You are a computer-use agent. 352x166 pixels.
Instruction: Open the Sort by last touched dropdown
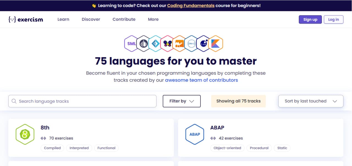[x=311, y=101]
